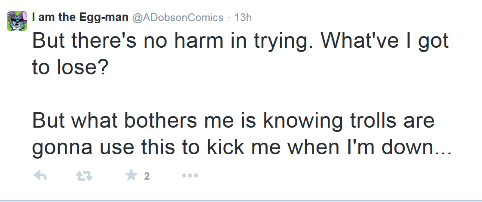The width and height of the screenshot is (482, 202).
Task: Click the favorite count number 2
Action: tap(147, 176)
